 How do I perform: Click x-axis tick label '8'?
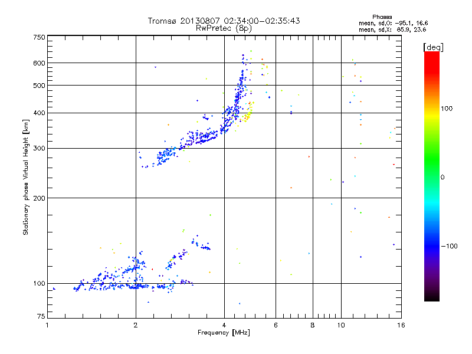(313, 325)
